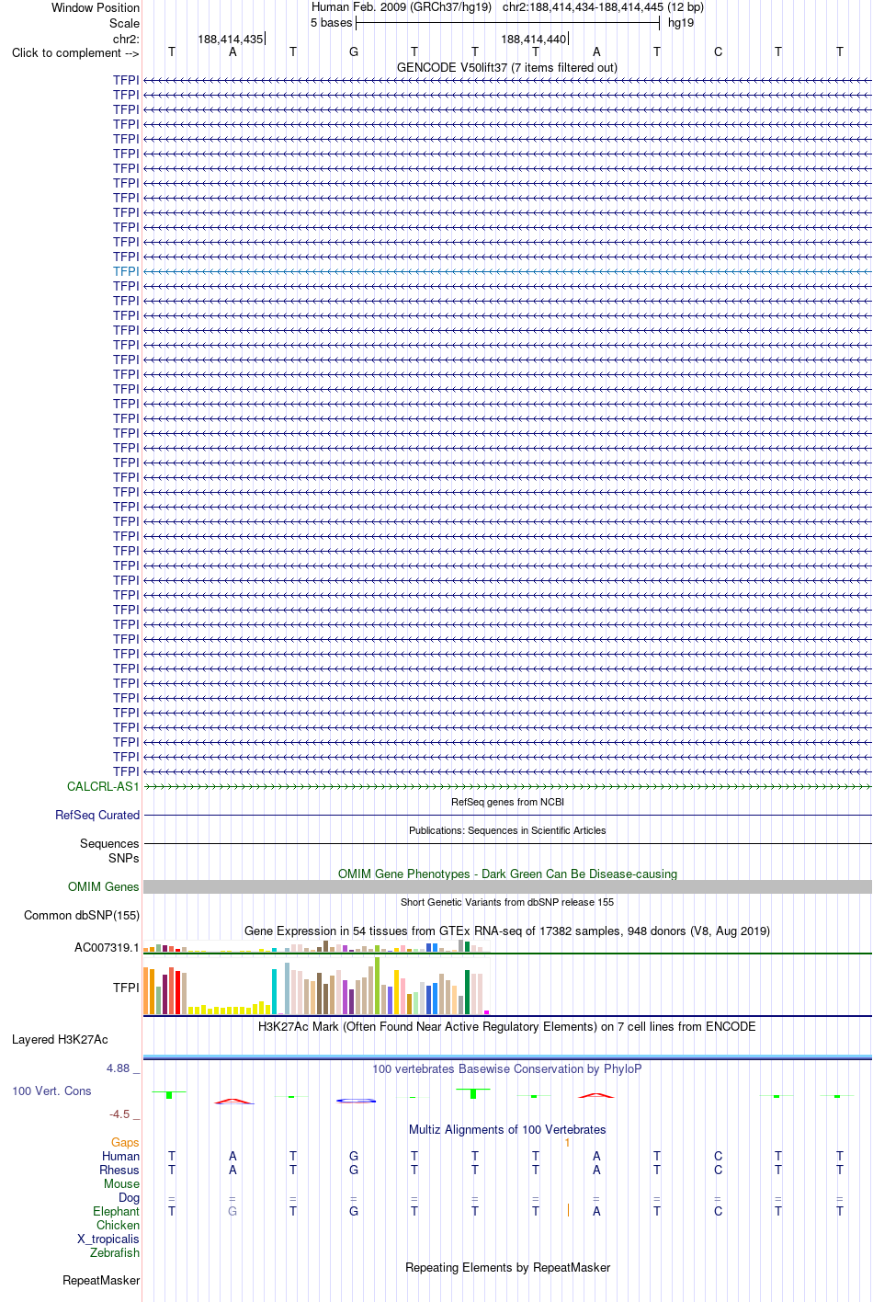This screenshot has width=873, height=1302.
Task: Click the orange Gaps row label
Action: (126, 1142)
